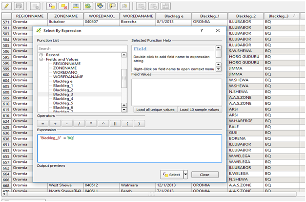This screenshot has width=306, height=202.
Task: Click inside the function Search field
Action: tap(78, 48)
